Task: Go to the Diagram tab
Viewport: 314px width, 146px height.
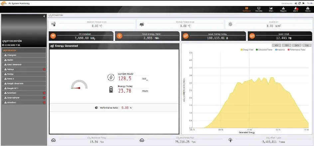Action: 283,9
